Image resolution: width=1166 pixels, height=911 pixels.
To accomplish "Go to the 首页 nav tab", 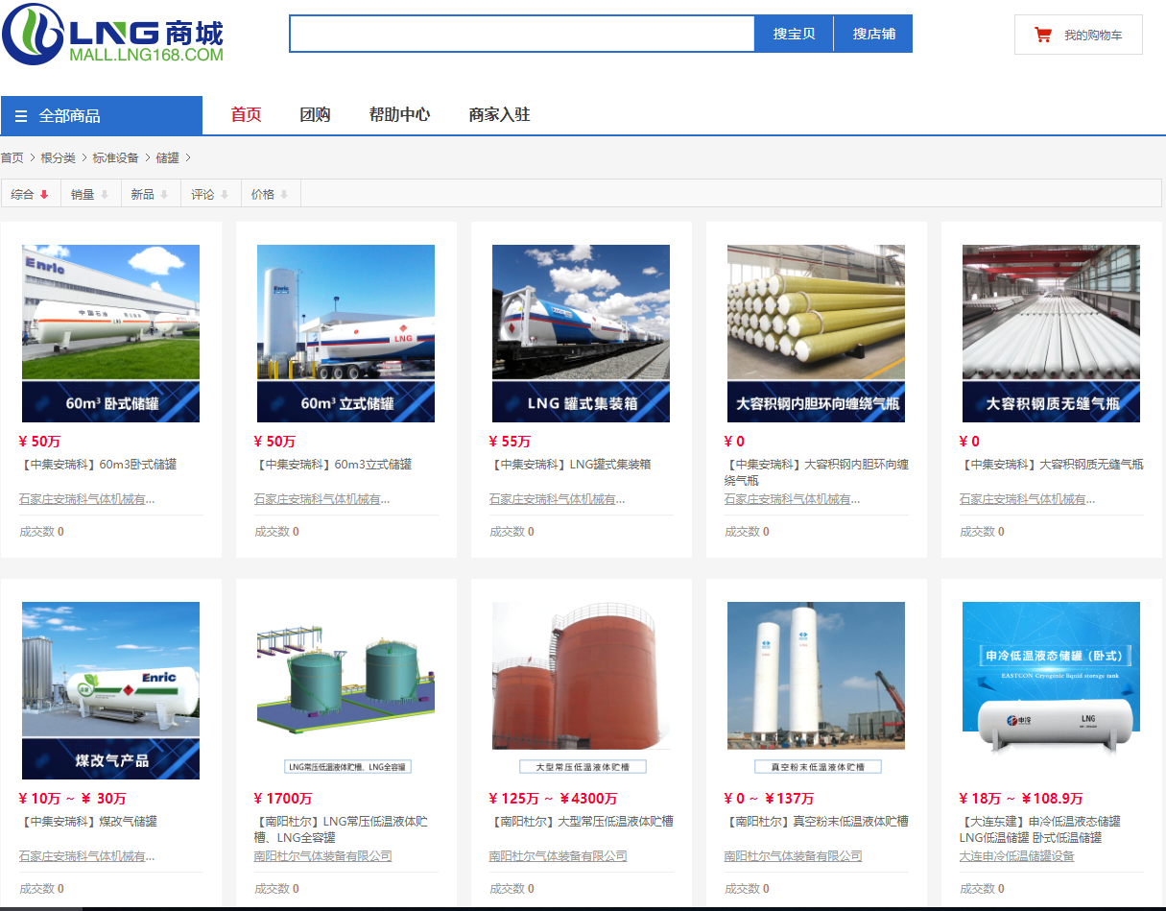I will pyautogui.click(x=246, y=115).
